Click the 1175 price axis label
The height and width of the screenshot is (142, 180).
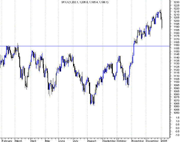tap(176, 36)
